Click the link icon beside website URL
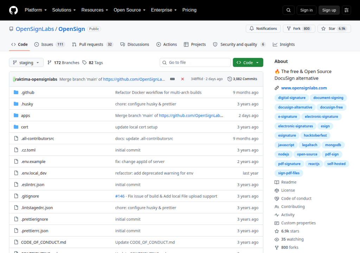This screenshot has width=360, height=253. coord(277,88)
